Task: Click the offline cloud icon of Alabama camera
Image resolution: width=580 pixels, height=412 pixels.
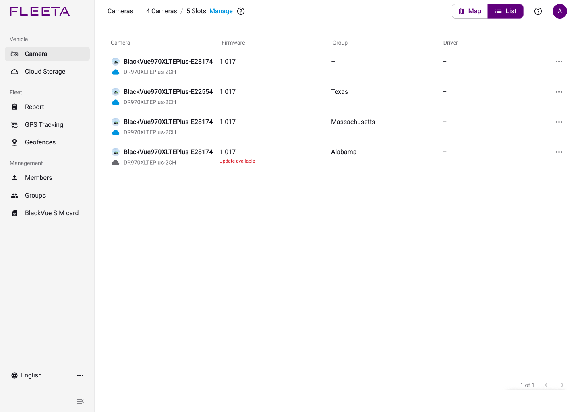Action: click(116, 163)
